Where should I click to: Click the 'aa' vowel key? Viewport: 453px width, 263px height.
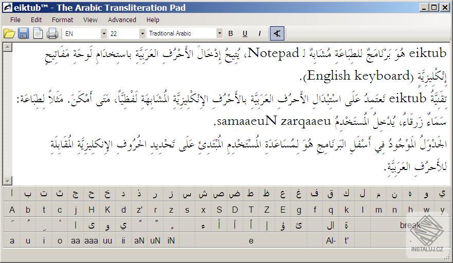pyautogui.click(x=76, y=240)
